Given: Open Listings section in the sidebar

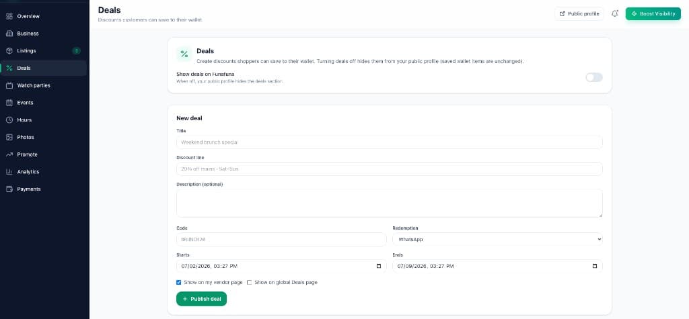Looking at the screenshot, I should click(x=44, y=51).
